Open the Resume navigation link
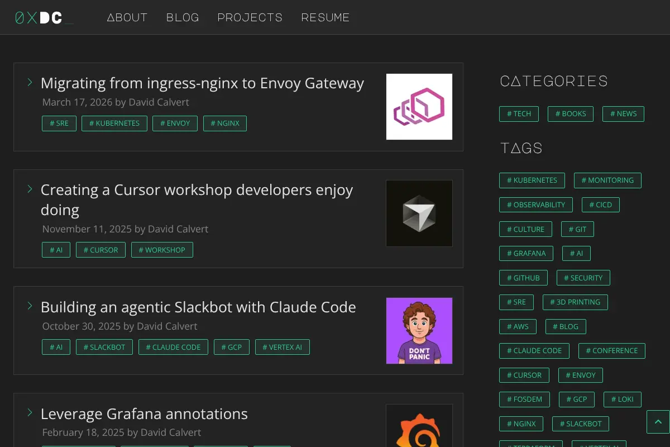 [326, 17]
